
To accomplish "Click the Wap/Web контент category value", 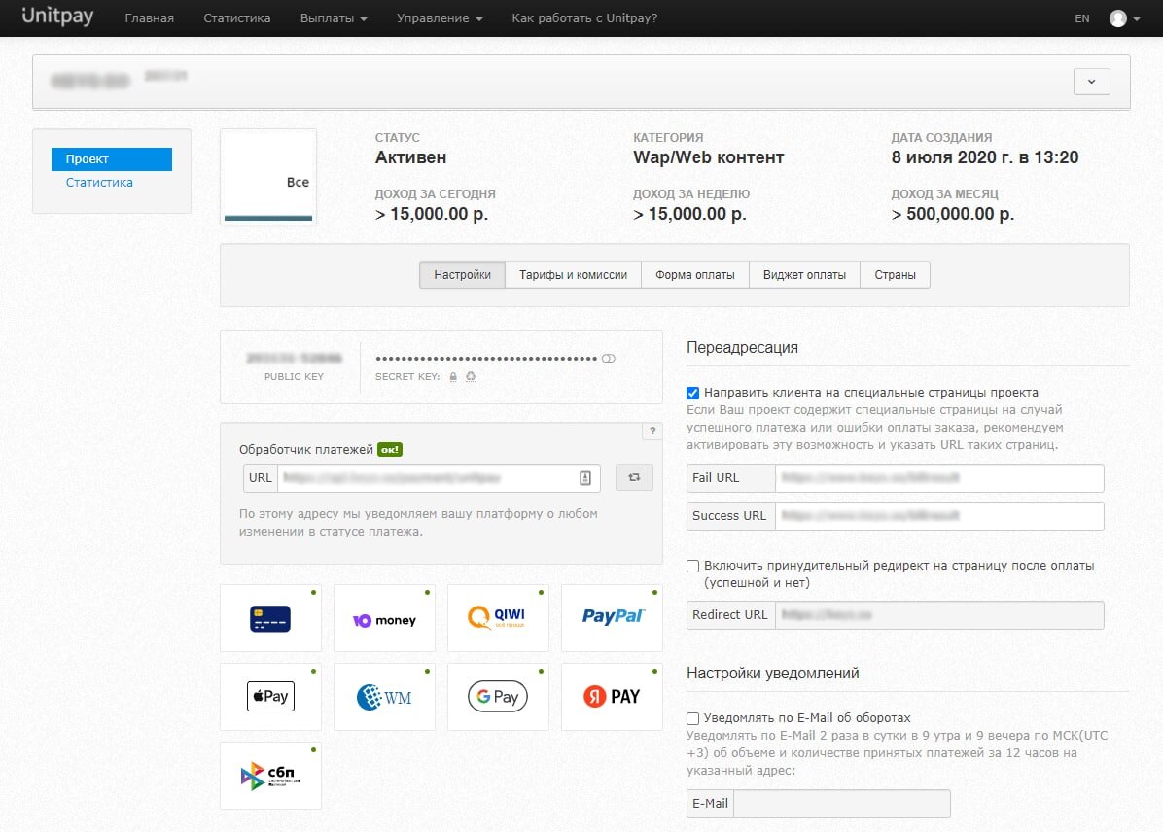I will pyautogui.click(x=708, y=157).
